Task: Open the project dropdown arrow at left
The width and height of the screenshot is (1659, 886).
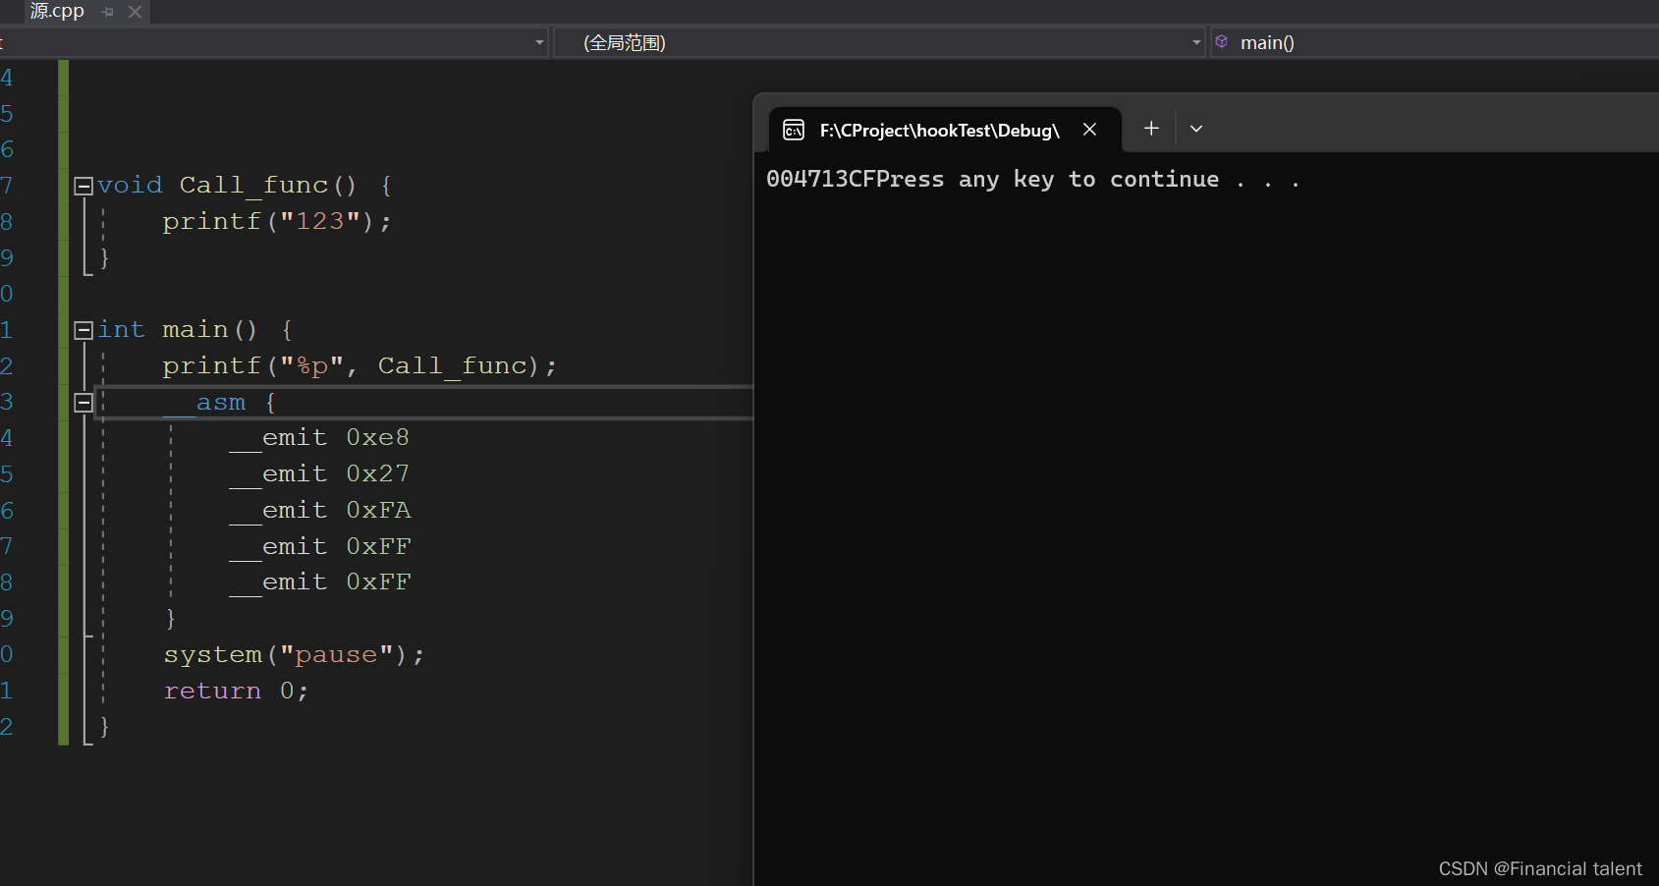Action: 539,42
